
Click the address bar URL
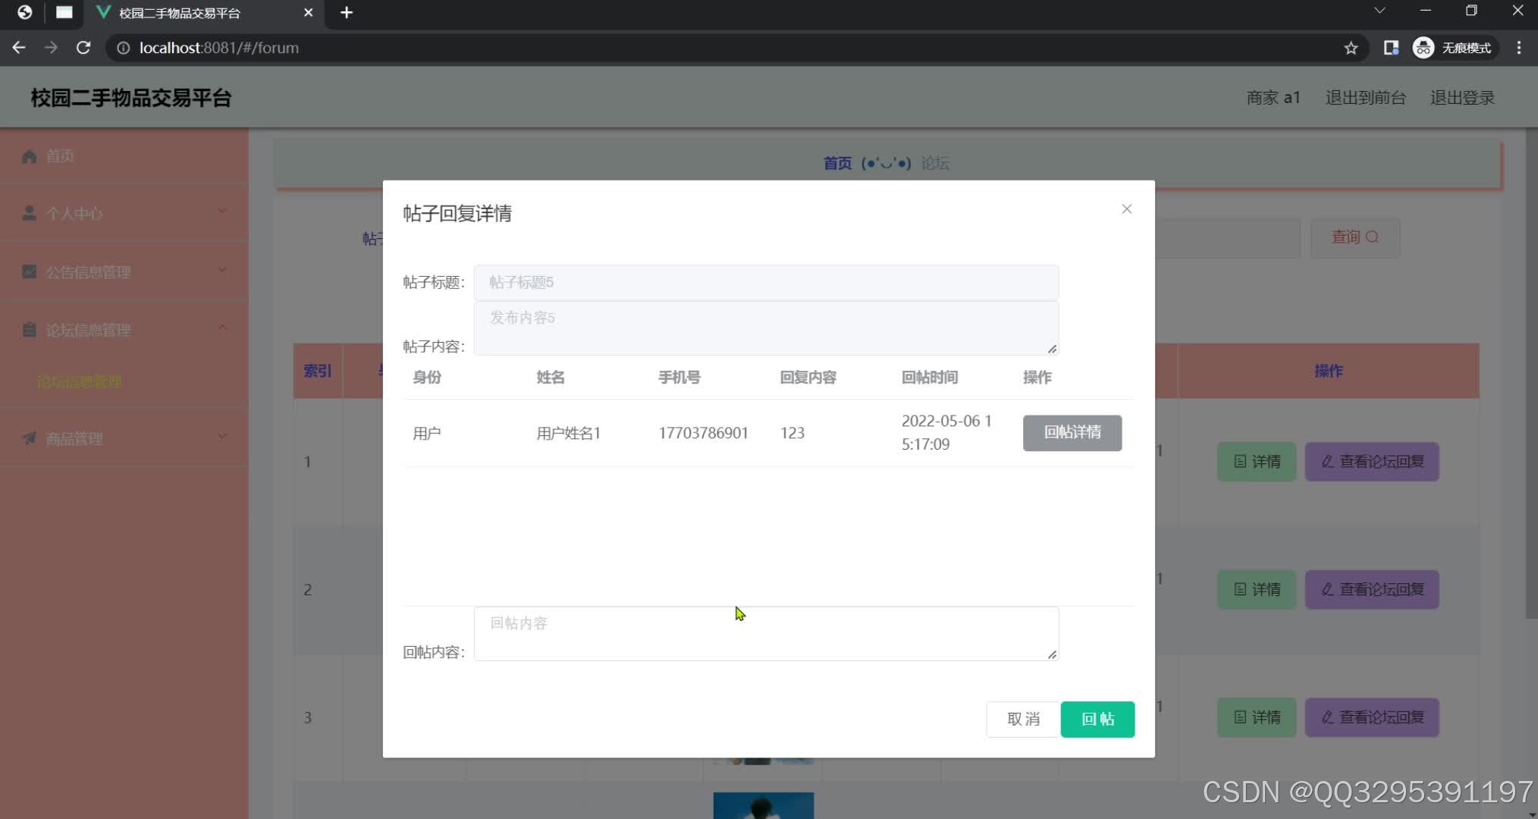coord(219,48)
